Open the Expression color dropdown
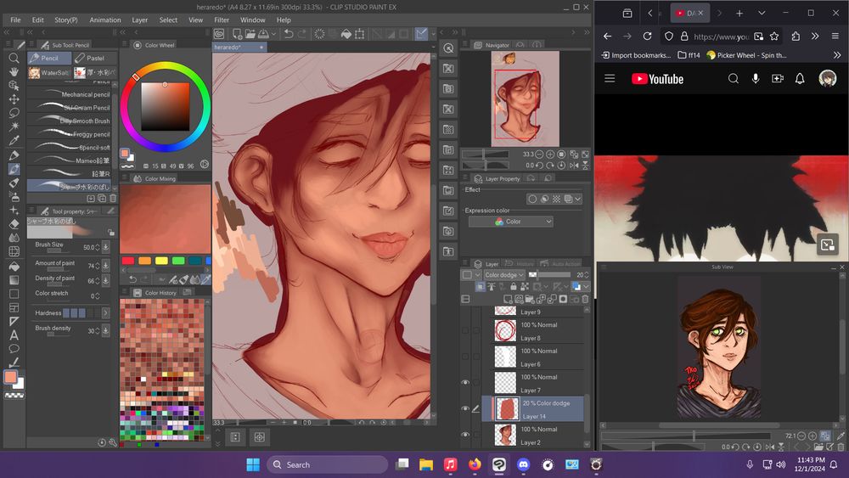The width and height of the screenshot is (849, 478). pos(510,222)
